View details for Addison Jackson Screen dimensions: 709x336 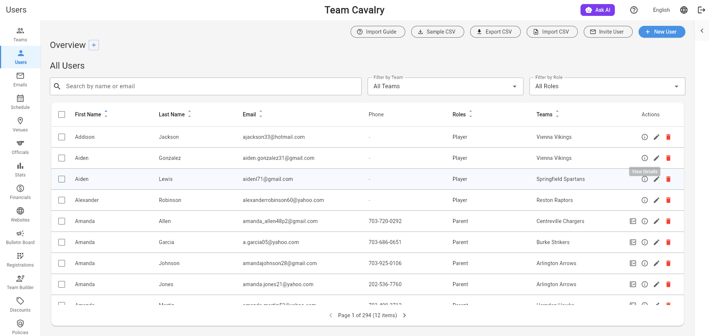(645, 137)
